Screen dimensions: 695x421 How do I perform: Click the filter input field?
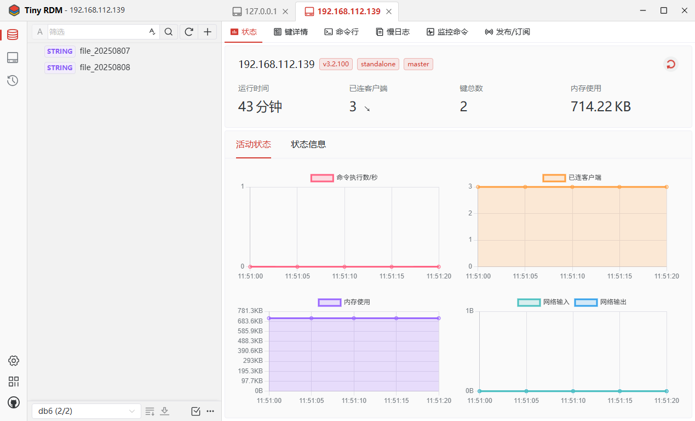coord(97,32)
